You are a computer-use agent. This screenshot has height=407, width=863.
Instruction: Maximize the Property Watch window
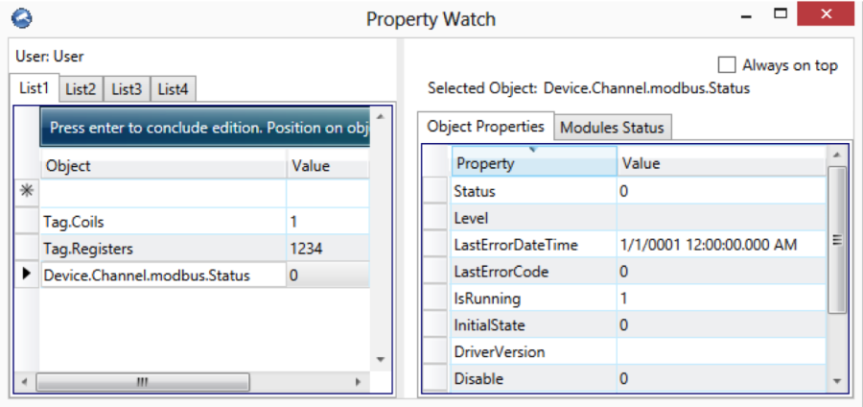(781, 16)
